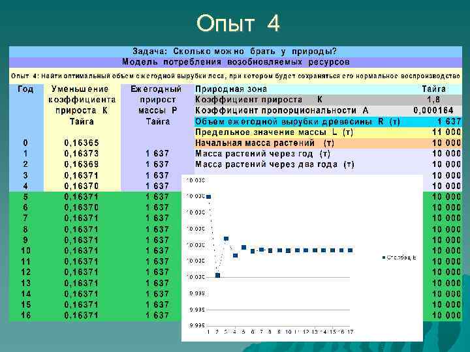Click the limit value 11 000
470x352 pixels.
point(446,132)
